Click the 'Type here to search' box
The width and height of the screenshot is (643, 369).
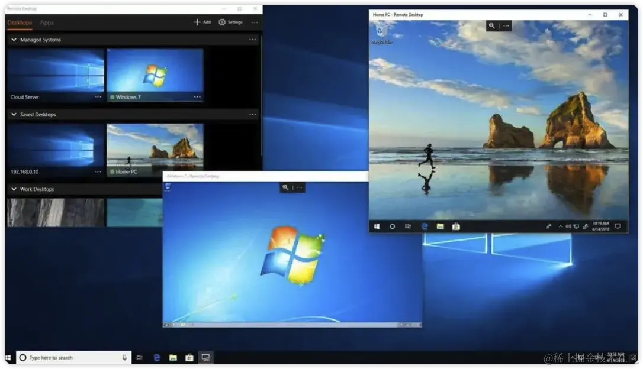(74, 358)
